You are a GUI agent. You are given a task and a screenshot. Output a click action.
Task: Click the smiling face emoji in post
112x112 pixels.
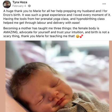click(x=78, y=36)
